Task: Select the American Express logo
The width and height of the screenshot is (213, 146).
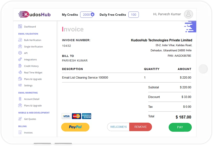Action: [87, 116]
